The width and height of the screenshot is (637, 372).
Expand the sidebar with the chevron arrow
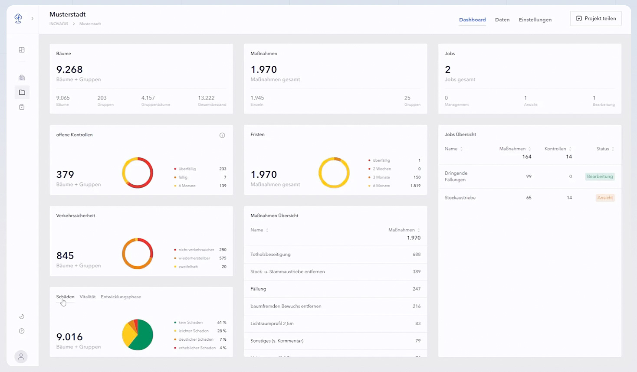(x=32, y=19)
